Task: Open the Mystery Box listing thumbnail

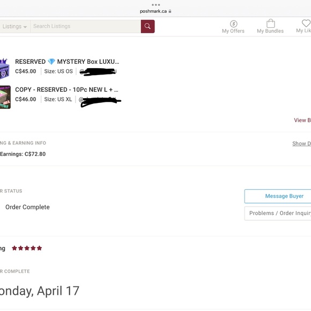Action: (x=5, y=69)
